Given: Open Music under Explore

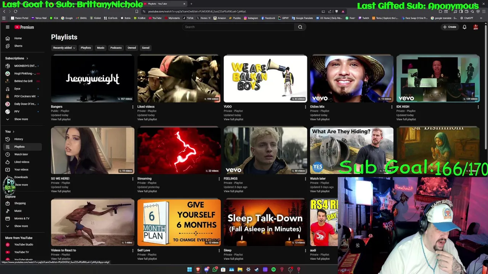Looking at the screenshot, I should click(x=23, y=211).
